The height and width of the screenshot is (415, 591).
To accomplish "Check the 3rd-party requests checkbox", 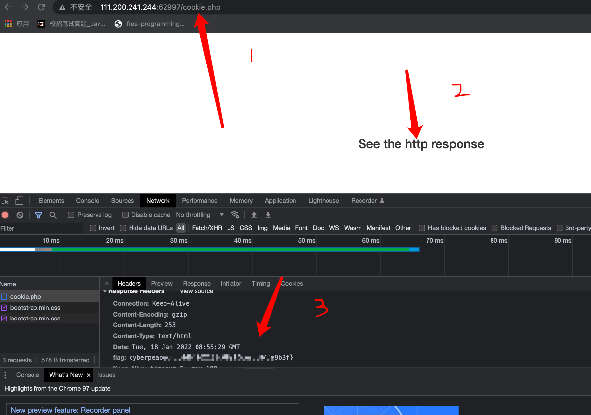I will click(x=559, y=228).
